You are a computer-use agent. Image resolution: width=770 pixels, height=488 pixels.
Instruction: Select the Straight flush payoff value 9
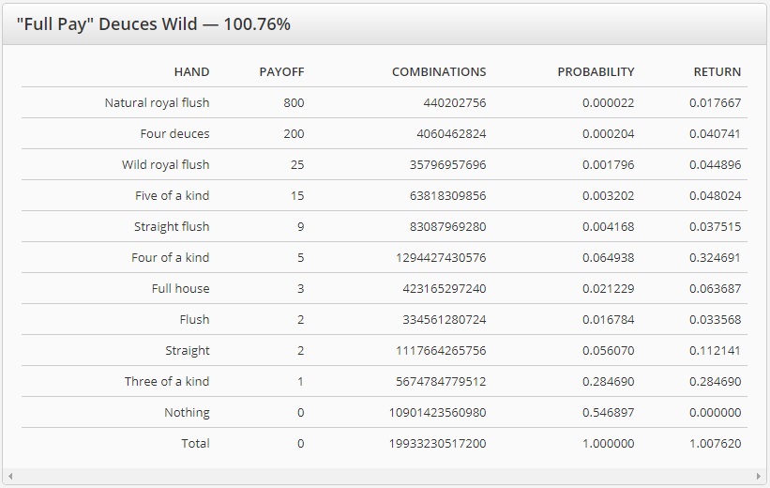tap(300, 226)
